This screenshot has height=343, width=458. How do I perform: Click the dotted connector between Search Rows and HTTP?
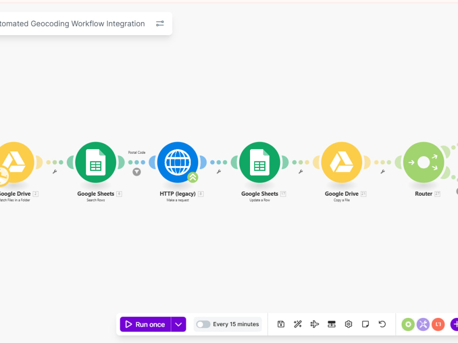point(136,162)
